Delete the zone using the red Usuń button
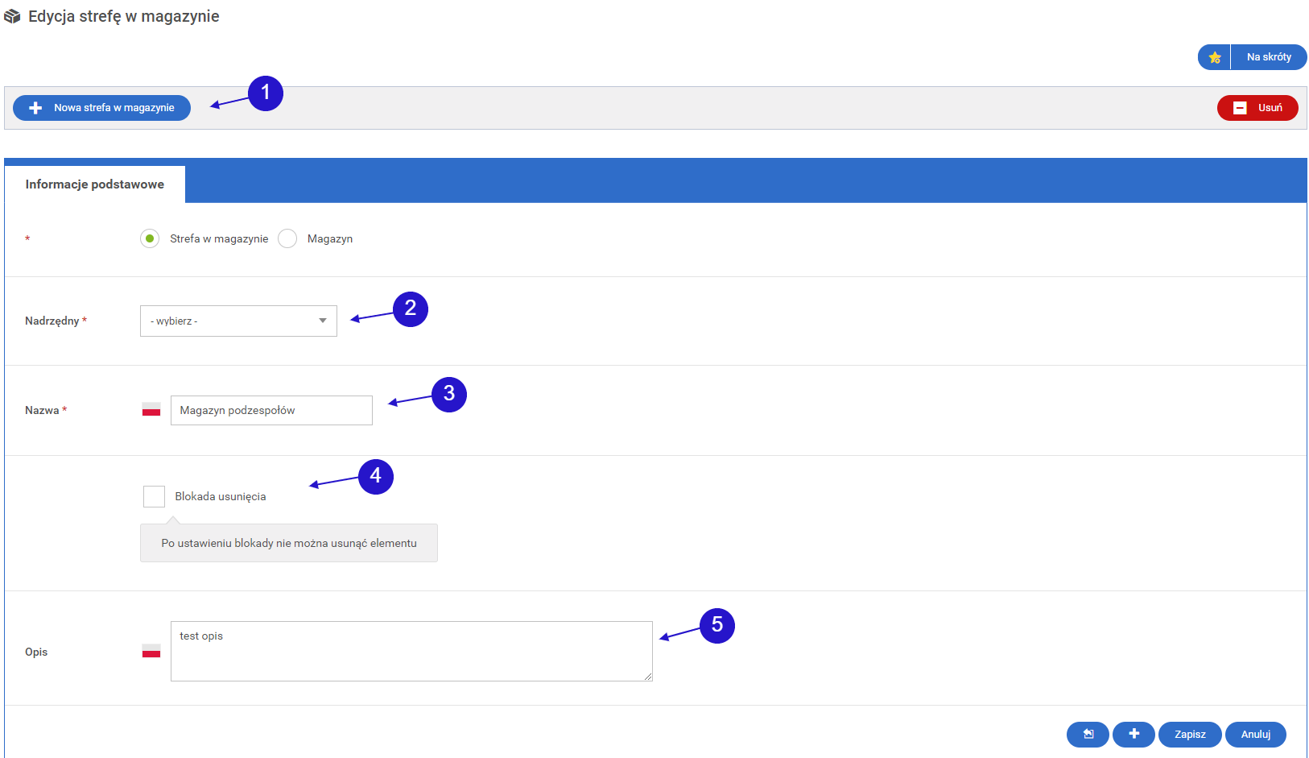 (1257, 108)
